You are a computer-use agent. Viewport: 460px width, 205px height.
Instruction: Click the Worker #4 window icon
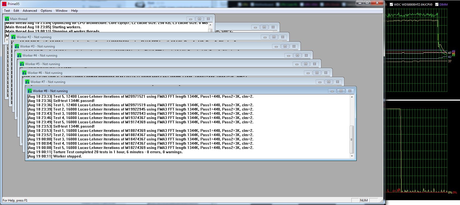click(19, 55)
